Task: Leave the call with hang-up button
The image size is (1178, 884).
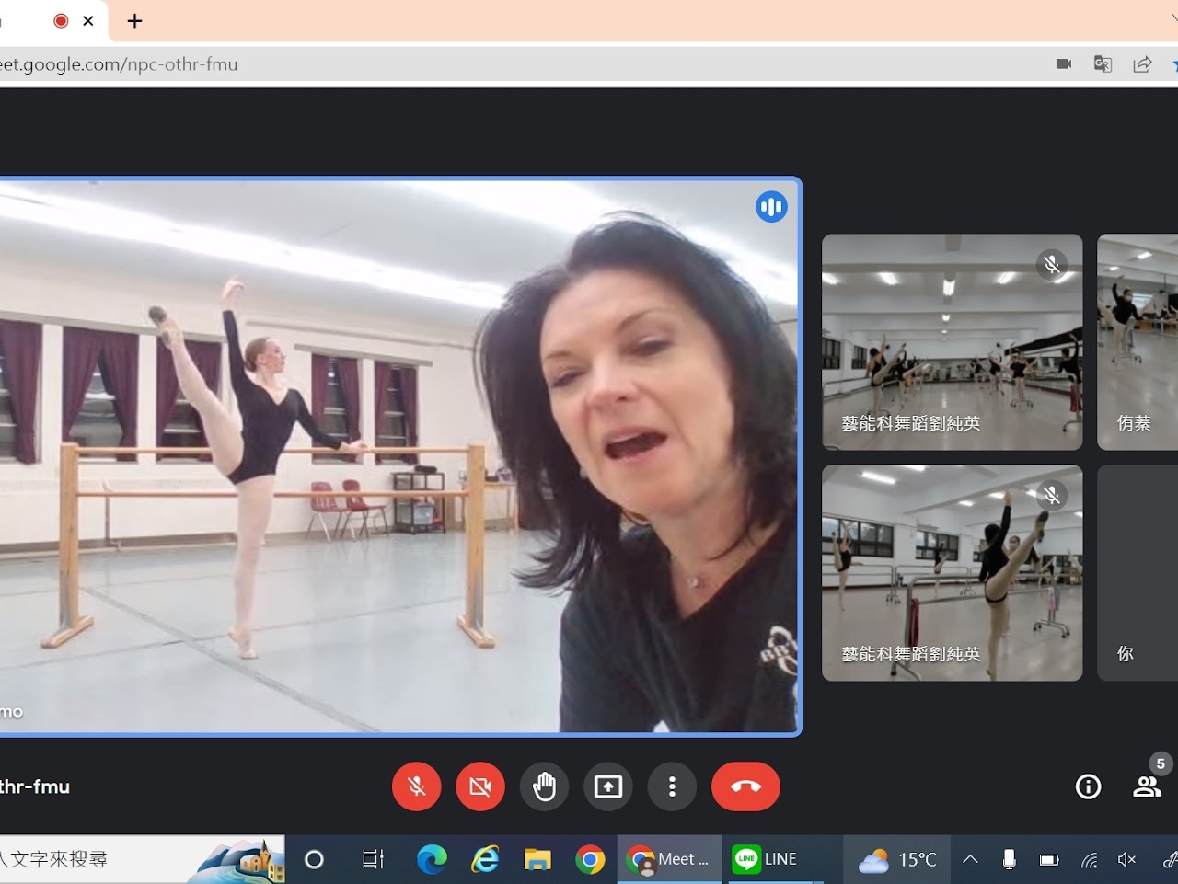Action: 745,786
